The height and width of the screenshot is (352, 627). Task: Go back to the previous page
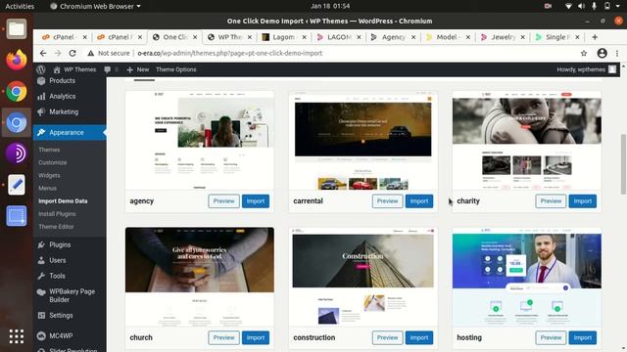click(43, 53)
